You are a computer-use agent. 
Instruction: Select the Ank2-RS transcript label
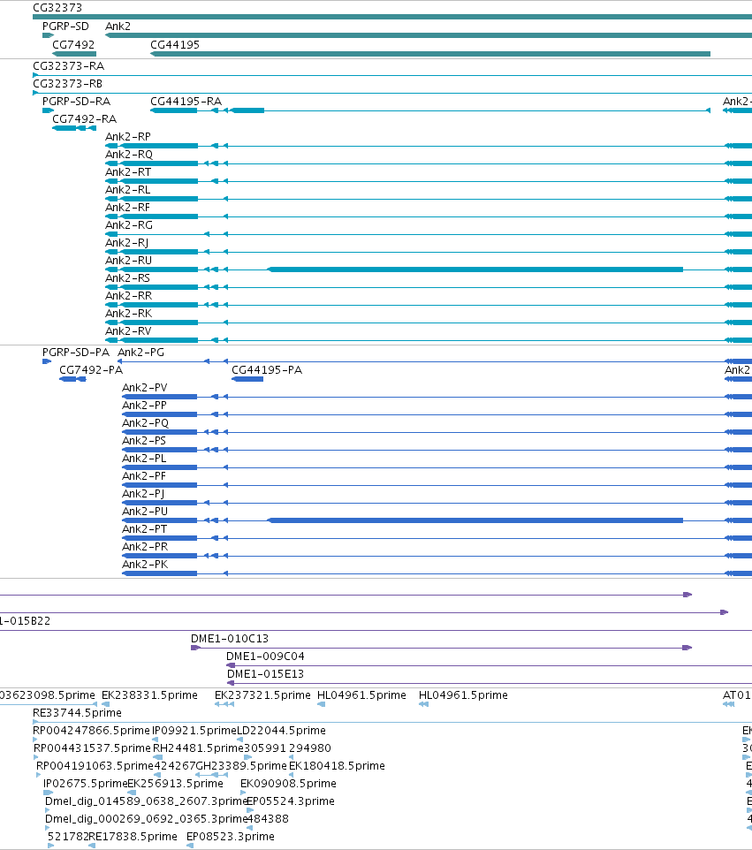[x=127, y=278]
